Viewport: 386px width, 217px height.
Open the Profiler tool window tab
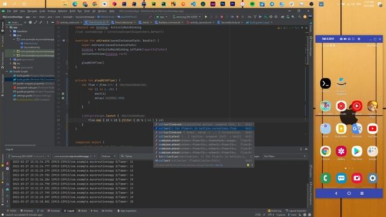[107, 211]
